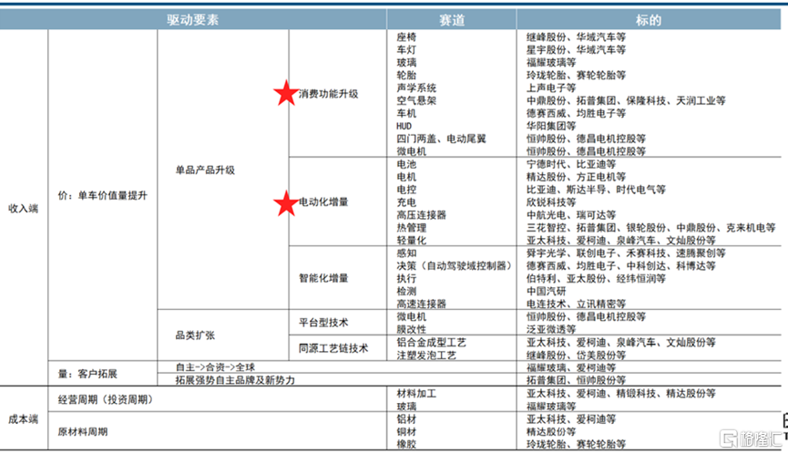Select 电连技术、立讯精密等 cell
The height and width of the screenshot is (454, 788).
pos(576,304)
